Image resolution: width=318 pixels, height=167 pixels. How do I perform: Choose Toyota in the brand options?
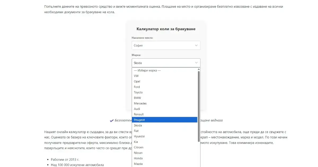[x=165, y=92]
